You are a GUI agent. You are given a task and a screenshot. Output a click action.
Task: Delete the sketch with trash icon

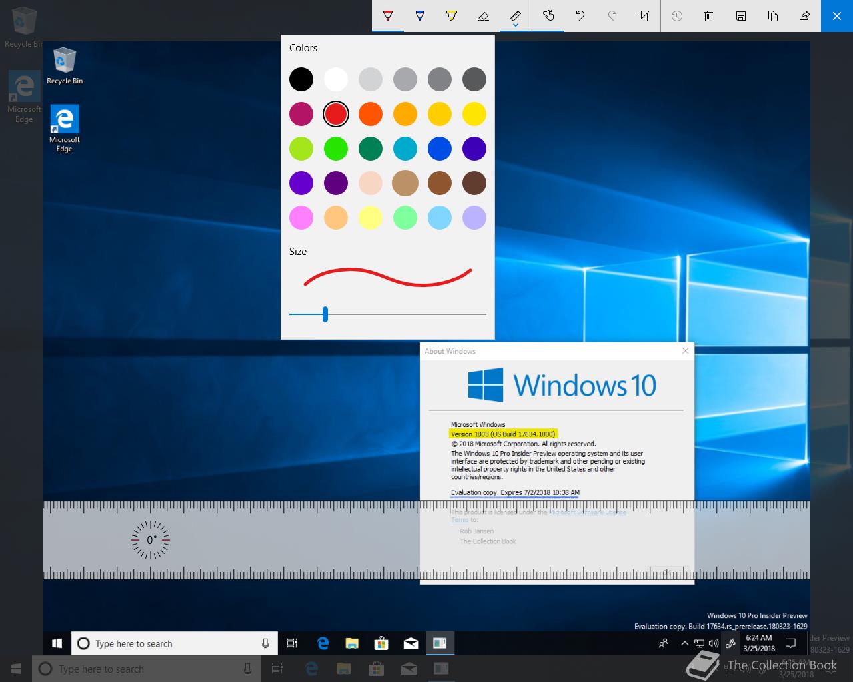pos(709,15)
